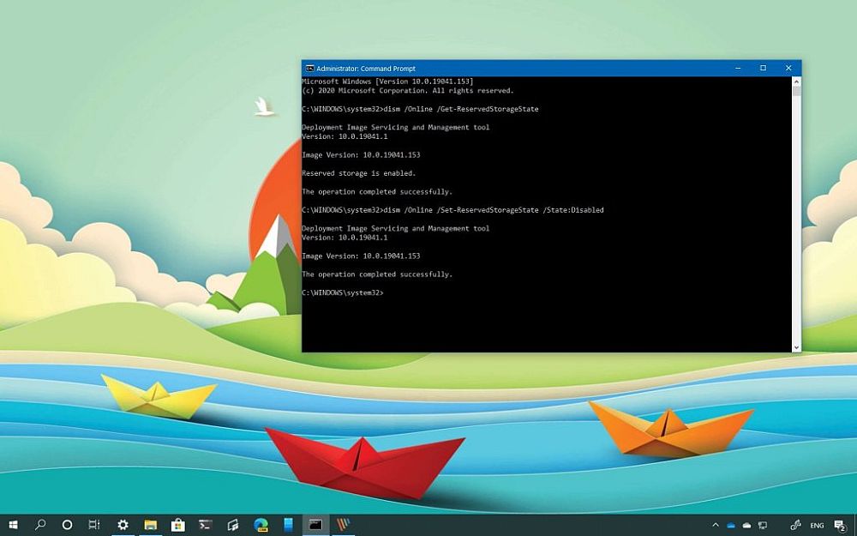
Task: Launch Cortana circle in taskbar
Action: 67,525
